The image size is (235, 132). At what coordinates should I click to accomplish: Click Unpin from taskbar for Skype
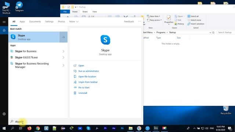[x=88, y=82]
